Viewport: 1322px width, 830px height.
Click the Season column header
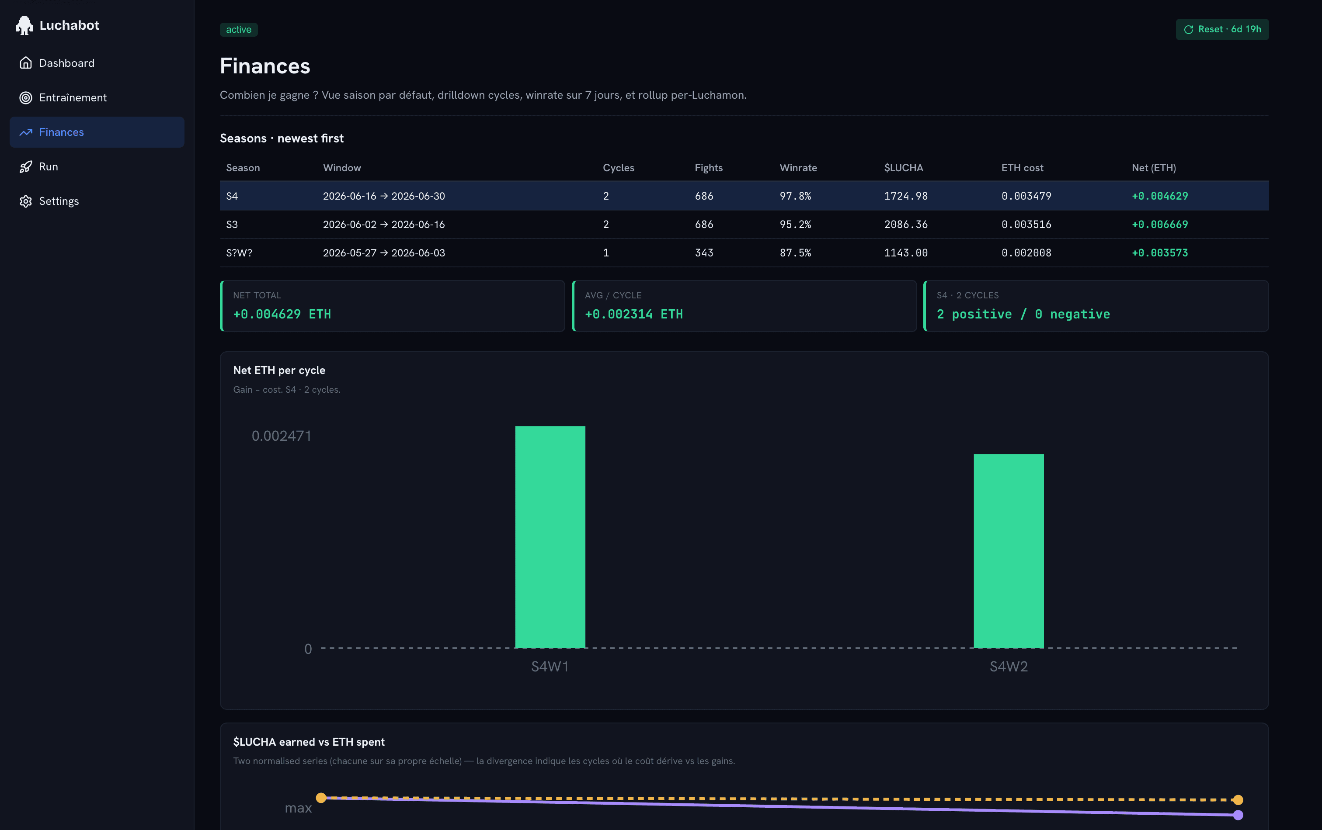(x=243, y=168)
